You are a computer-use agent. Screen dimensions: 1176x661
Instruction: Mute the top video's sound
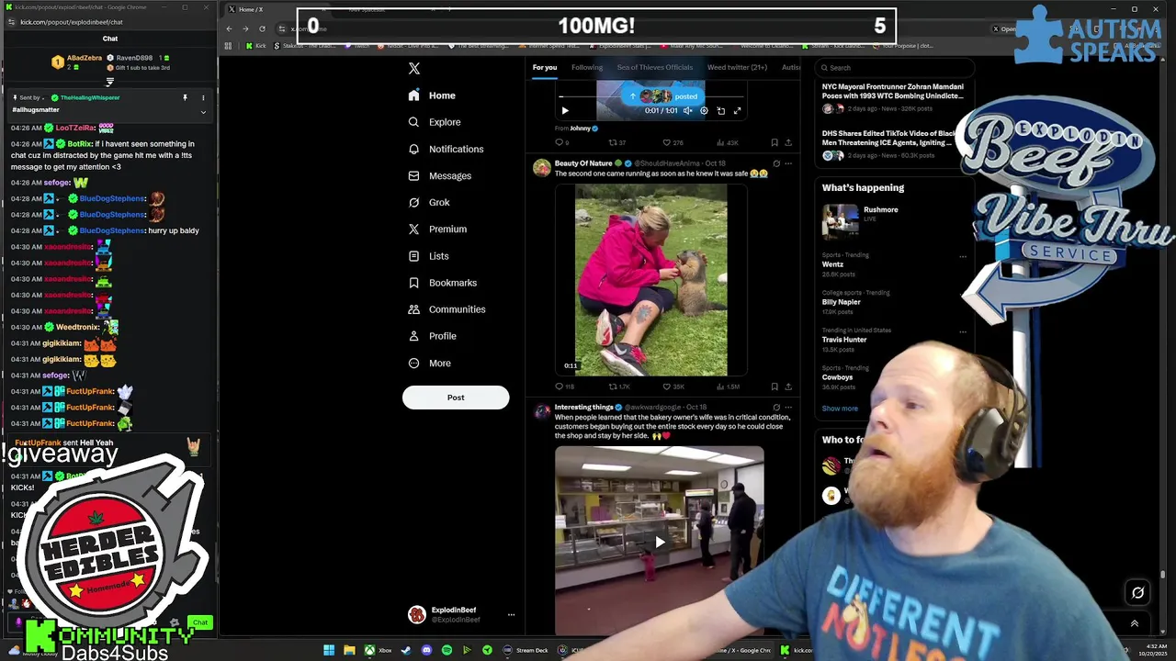[x=687, y=110]
